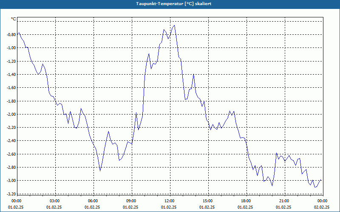Click the "-2,20" y-axis label
The image size is (340, 212).
[x=11, y=128]
